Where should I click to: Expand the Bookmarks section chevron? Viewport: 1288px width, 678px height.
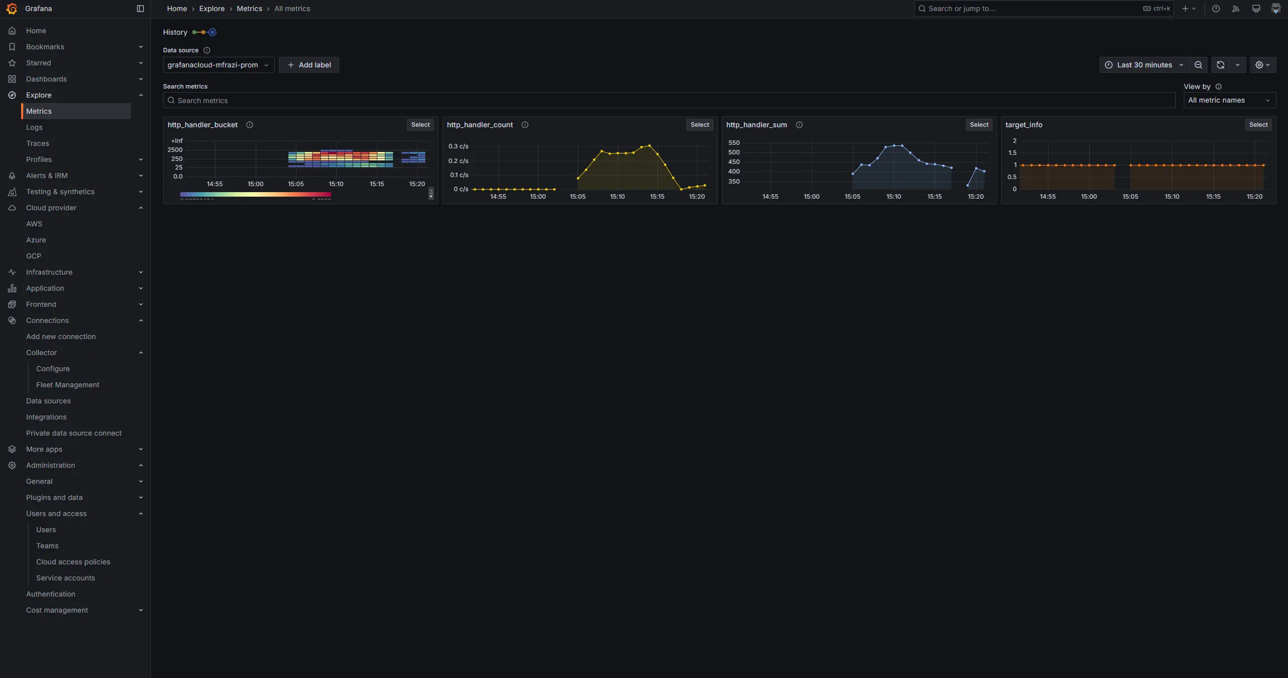141,47
